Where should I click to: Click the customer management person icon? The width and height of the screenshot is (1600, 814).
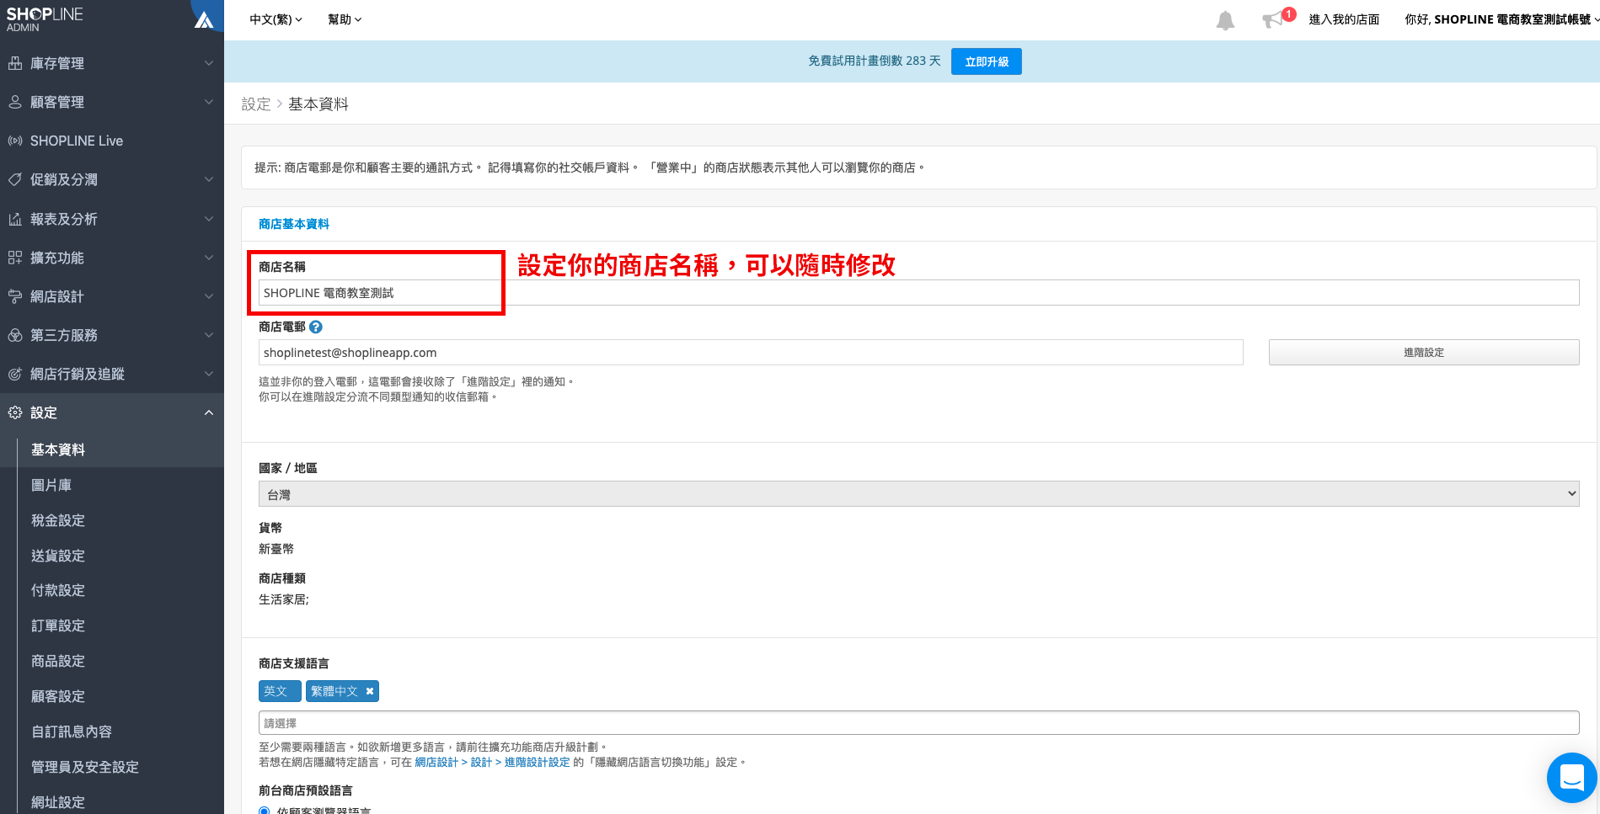pos(15,102)
